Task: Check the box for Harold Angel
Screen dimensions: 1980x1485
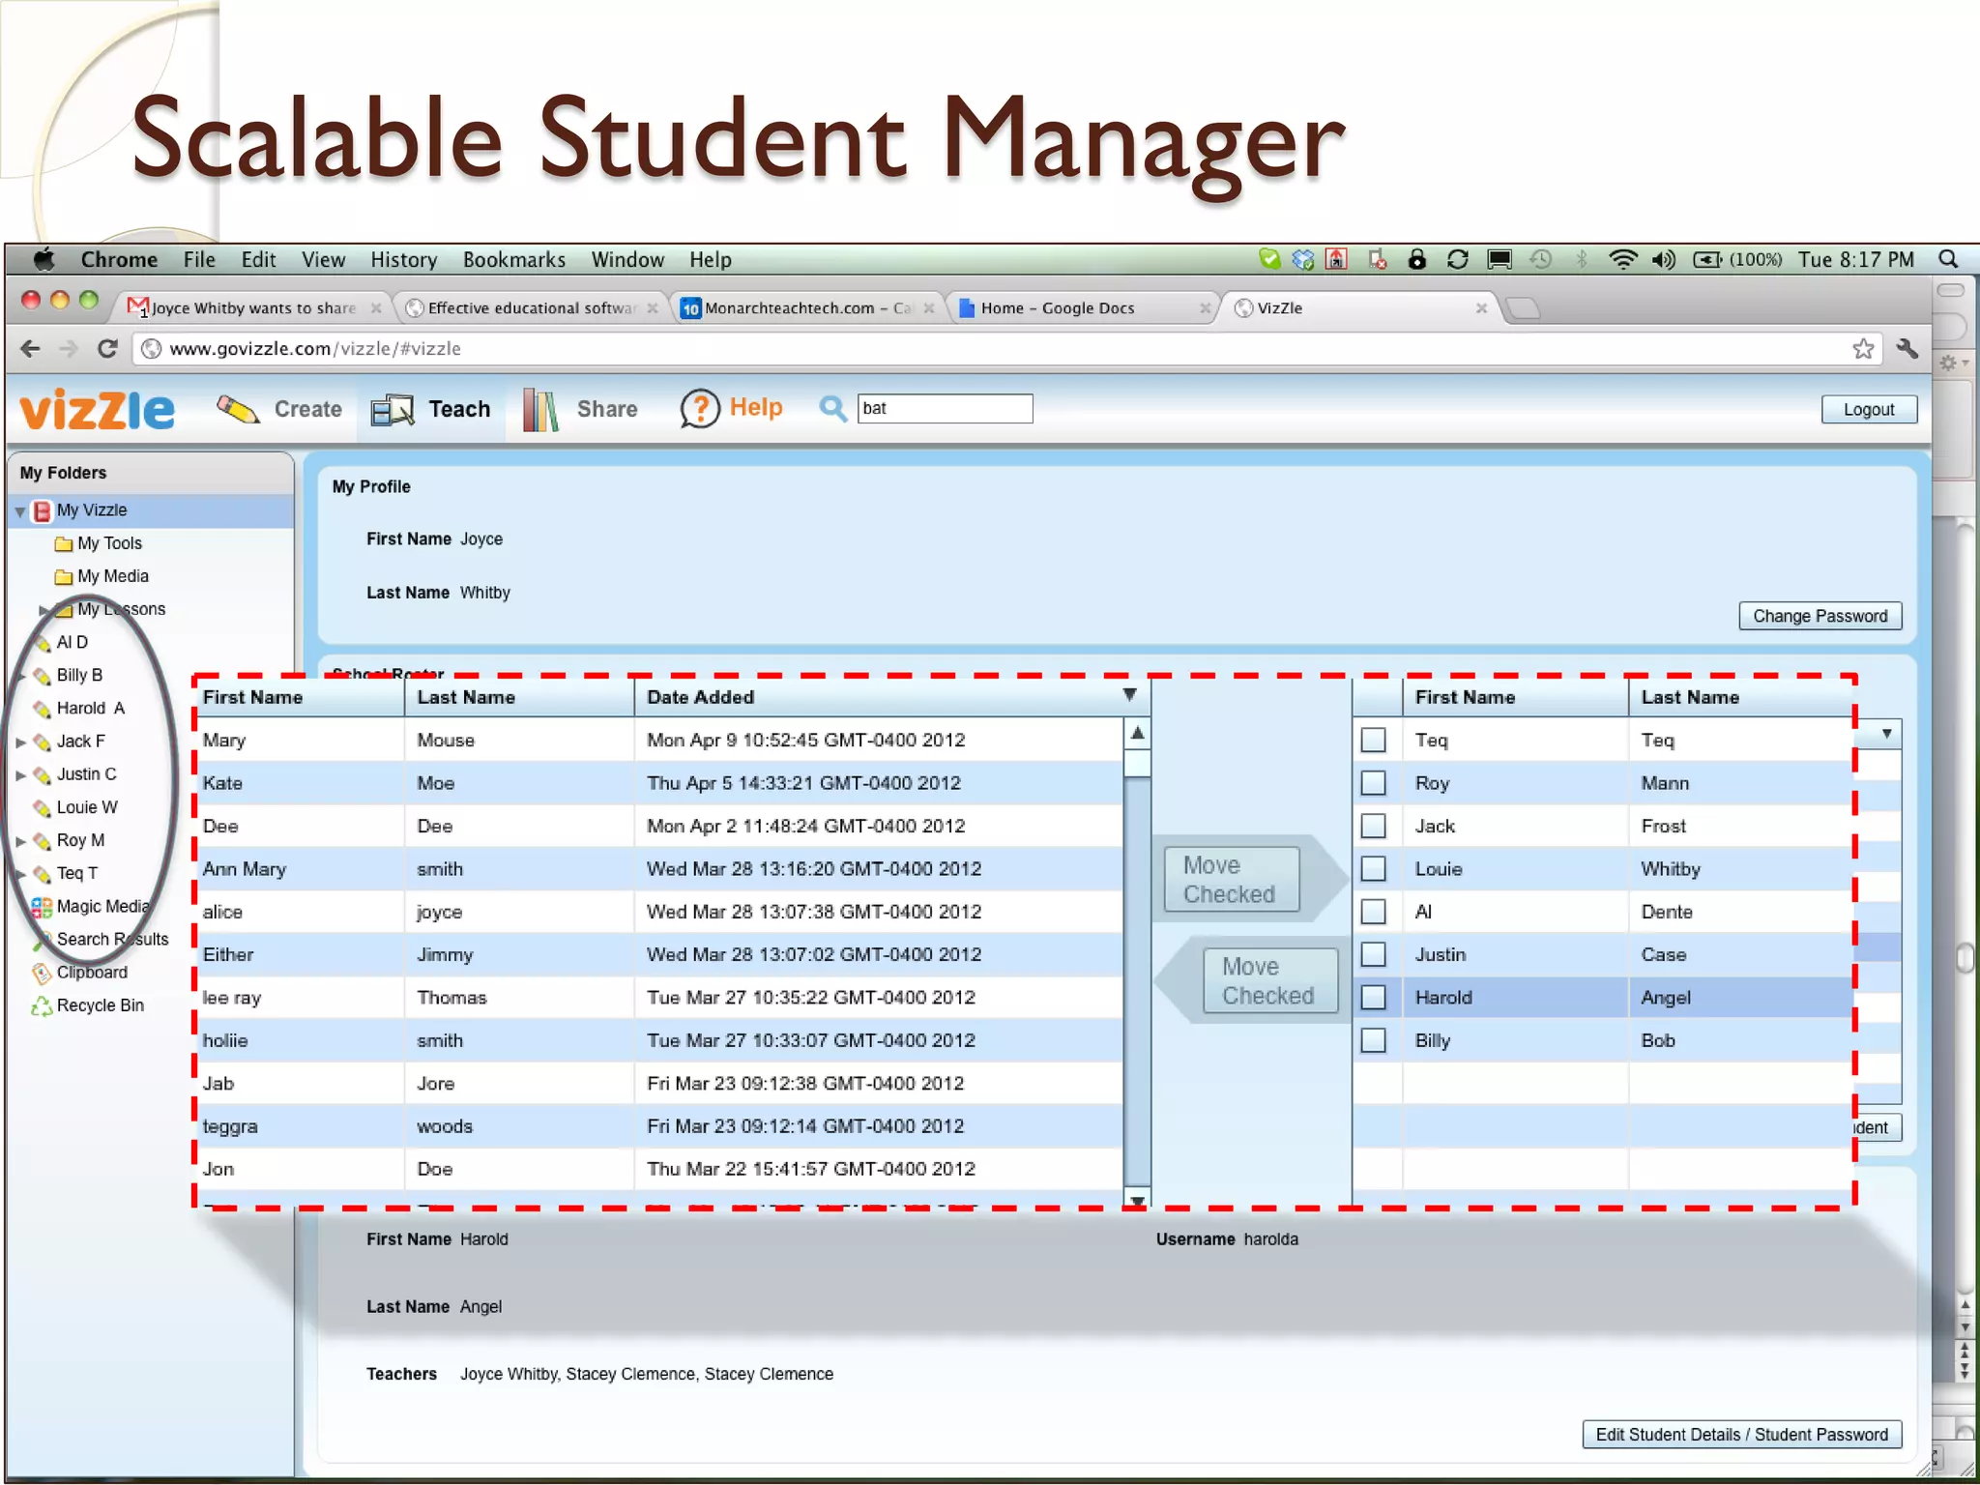Action: pyautogui.click(x=1373, y=998)
